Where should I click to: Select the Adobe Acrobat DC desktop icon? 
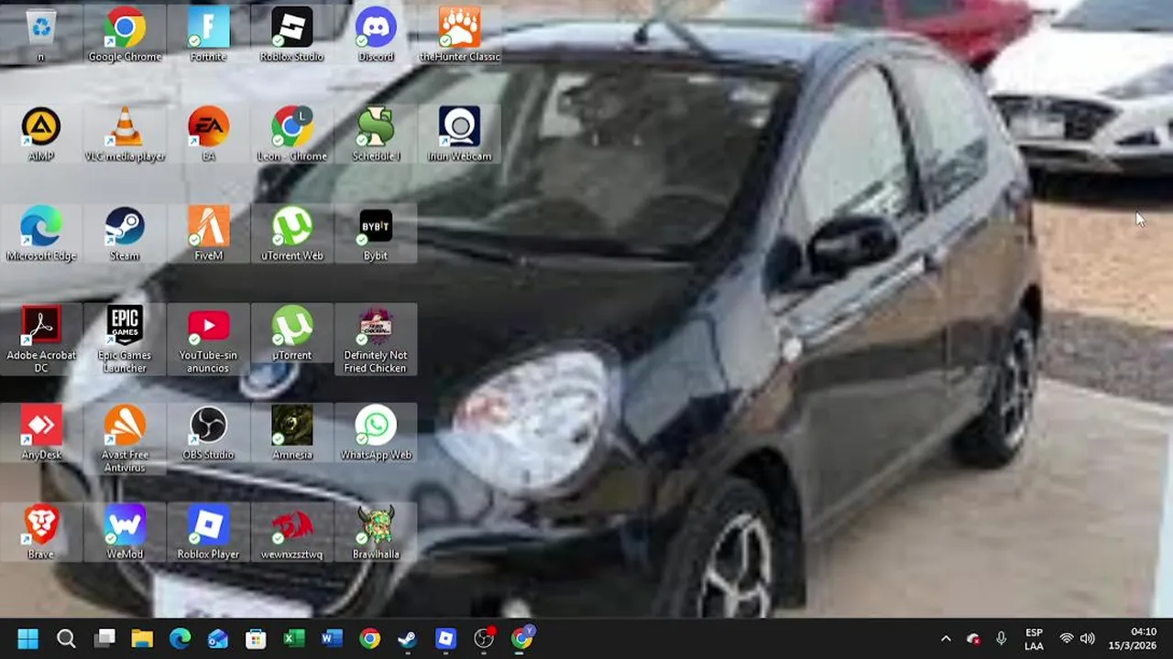coord(41,340)
